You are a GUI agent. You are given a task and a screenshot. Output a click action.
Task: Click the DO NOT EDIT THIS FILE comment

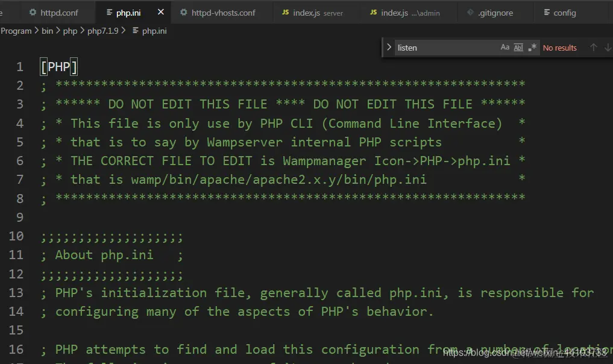coord(283,104)
